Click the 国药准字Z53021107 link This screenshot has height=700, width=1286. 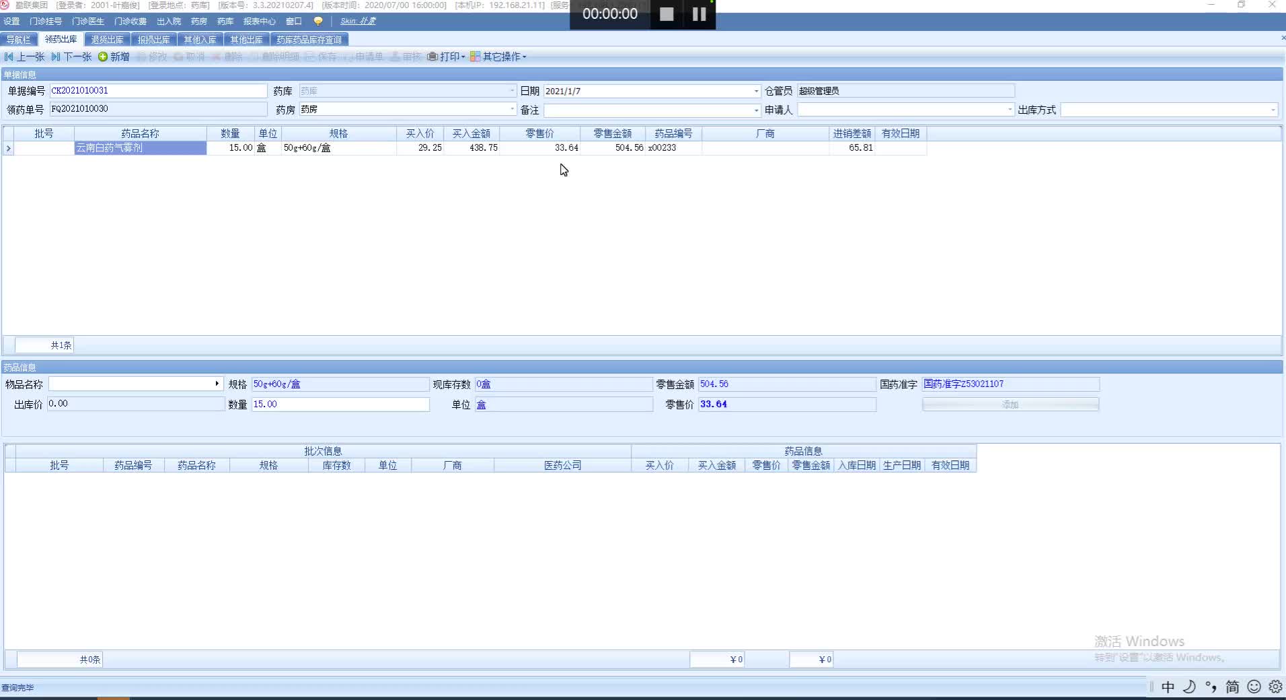(x=964, y=384)
